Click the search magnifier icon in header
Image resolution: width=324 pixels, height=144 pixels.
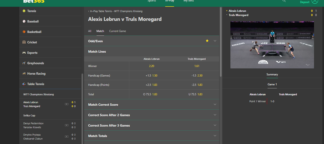(284, 1)
